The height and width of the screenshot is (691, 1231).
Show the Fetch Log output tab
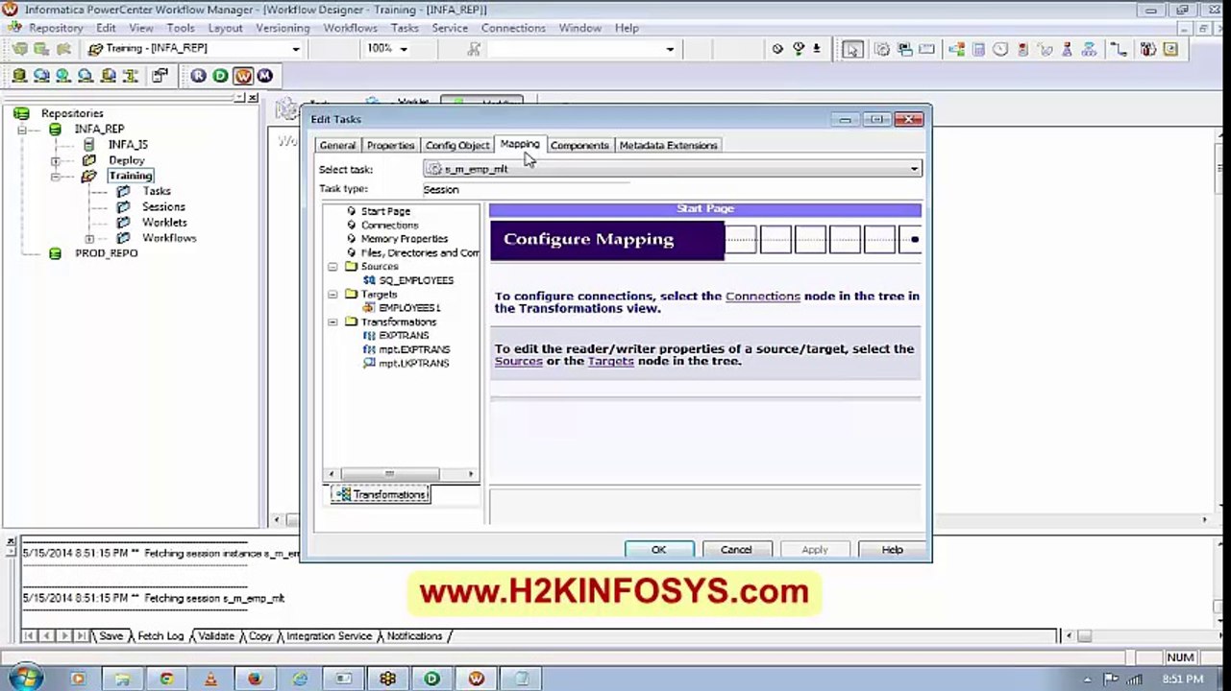(160, 636)
